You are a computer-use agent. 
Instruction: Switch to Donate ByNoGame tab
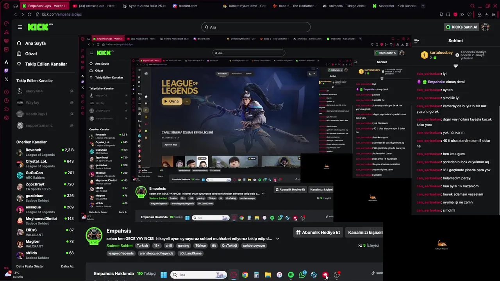[x=245, y=6]
